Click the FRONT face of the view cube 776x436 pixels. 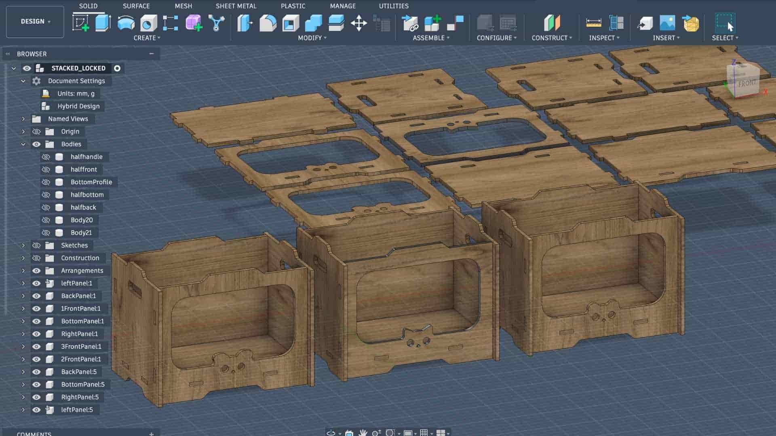746,84
